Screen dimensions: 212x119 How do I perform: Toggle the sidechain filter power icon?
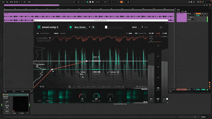pyautogui.click(x=70, y=86)
